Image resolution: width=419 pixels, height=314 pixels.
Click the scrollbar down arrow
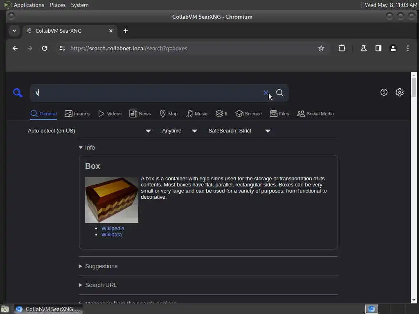(414, 301)
